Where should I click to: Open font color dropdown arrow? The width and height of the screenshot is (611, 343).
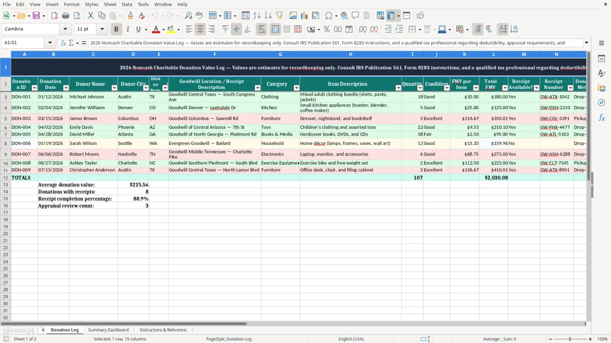163,29
